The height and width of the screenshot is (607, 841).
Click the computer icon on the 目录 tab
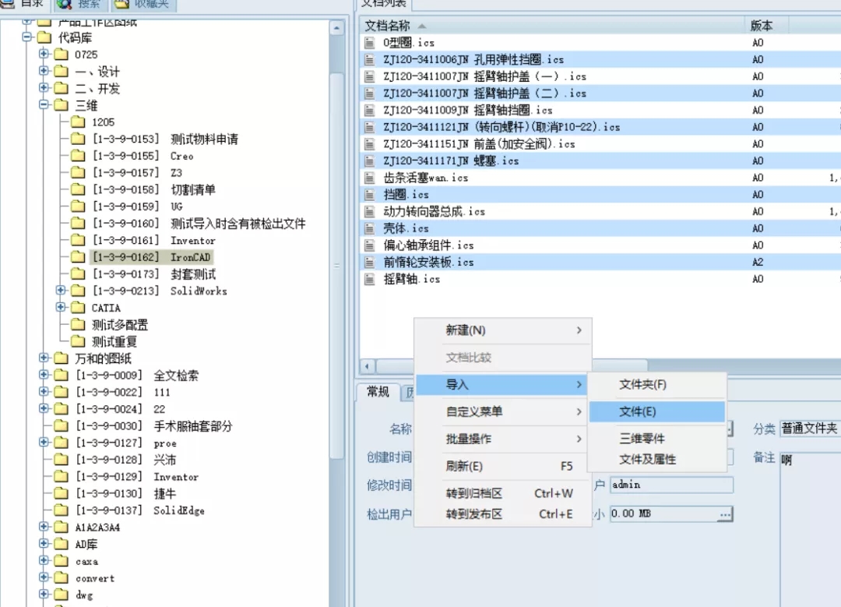(x=6, y=4)
